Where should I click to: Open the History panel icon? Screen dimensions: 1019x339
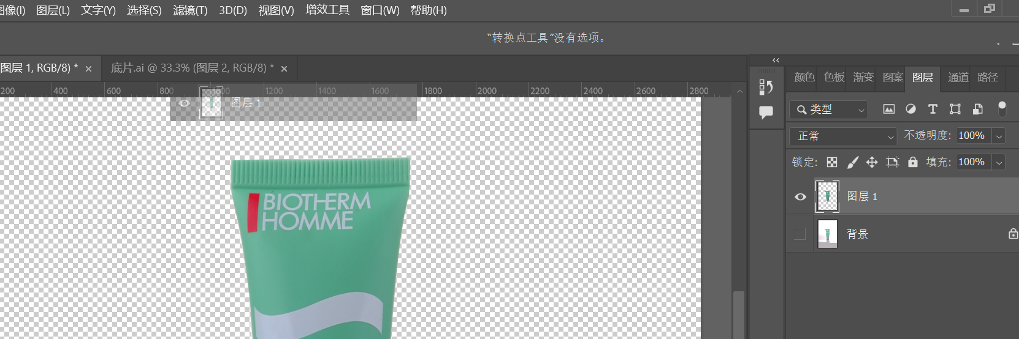pyautogui.click(x=766, y=87)
